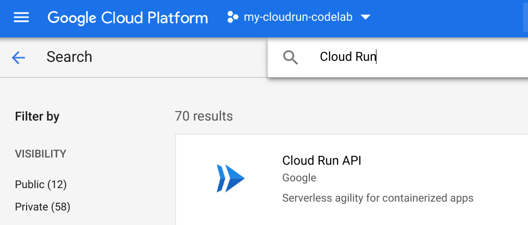Viewport: 528px width, 225px height.
Task: Open the Cloud Run API result title
Action: tap(321, 161)
